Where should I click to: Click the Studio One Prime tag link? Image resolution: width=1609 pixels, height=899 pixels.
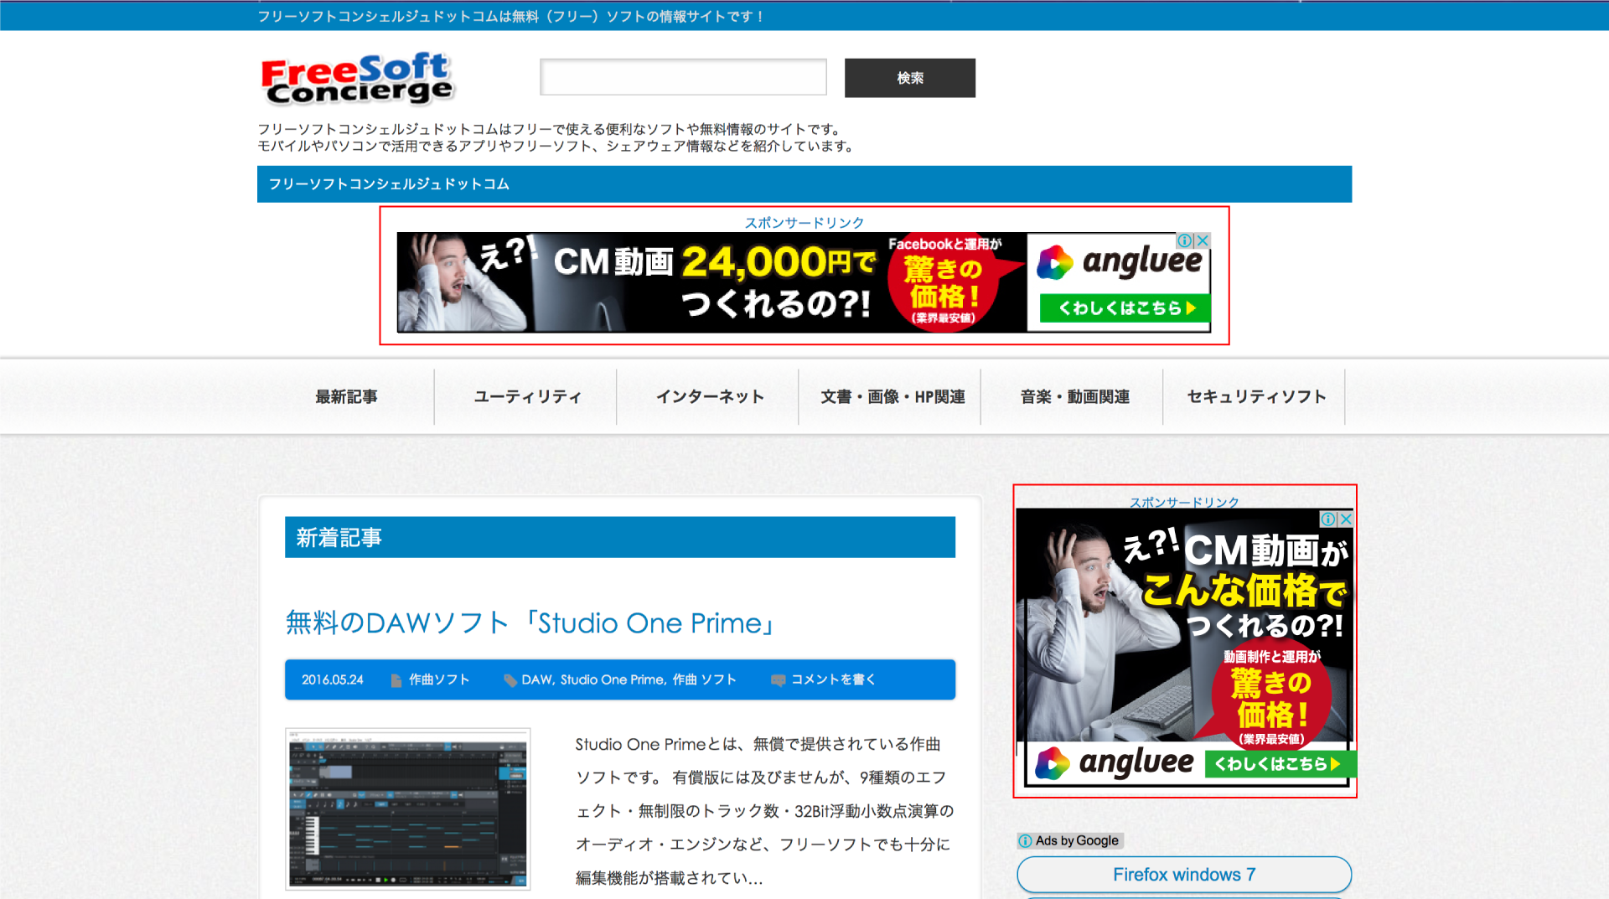pyautogui.click(x=613, y=679)
